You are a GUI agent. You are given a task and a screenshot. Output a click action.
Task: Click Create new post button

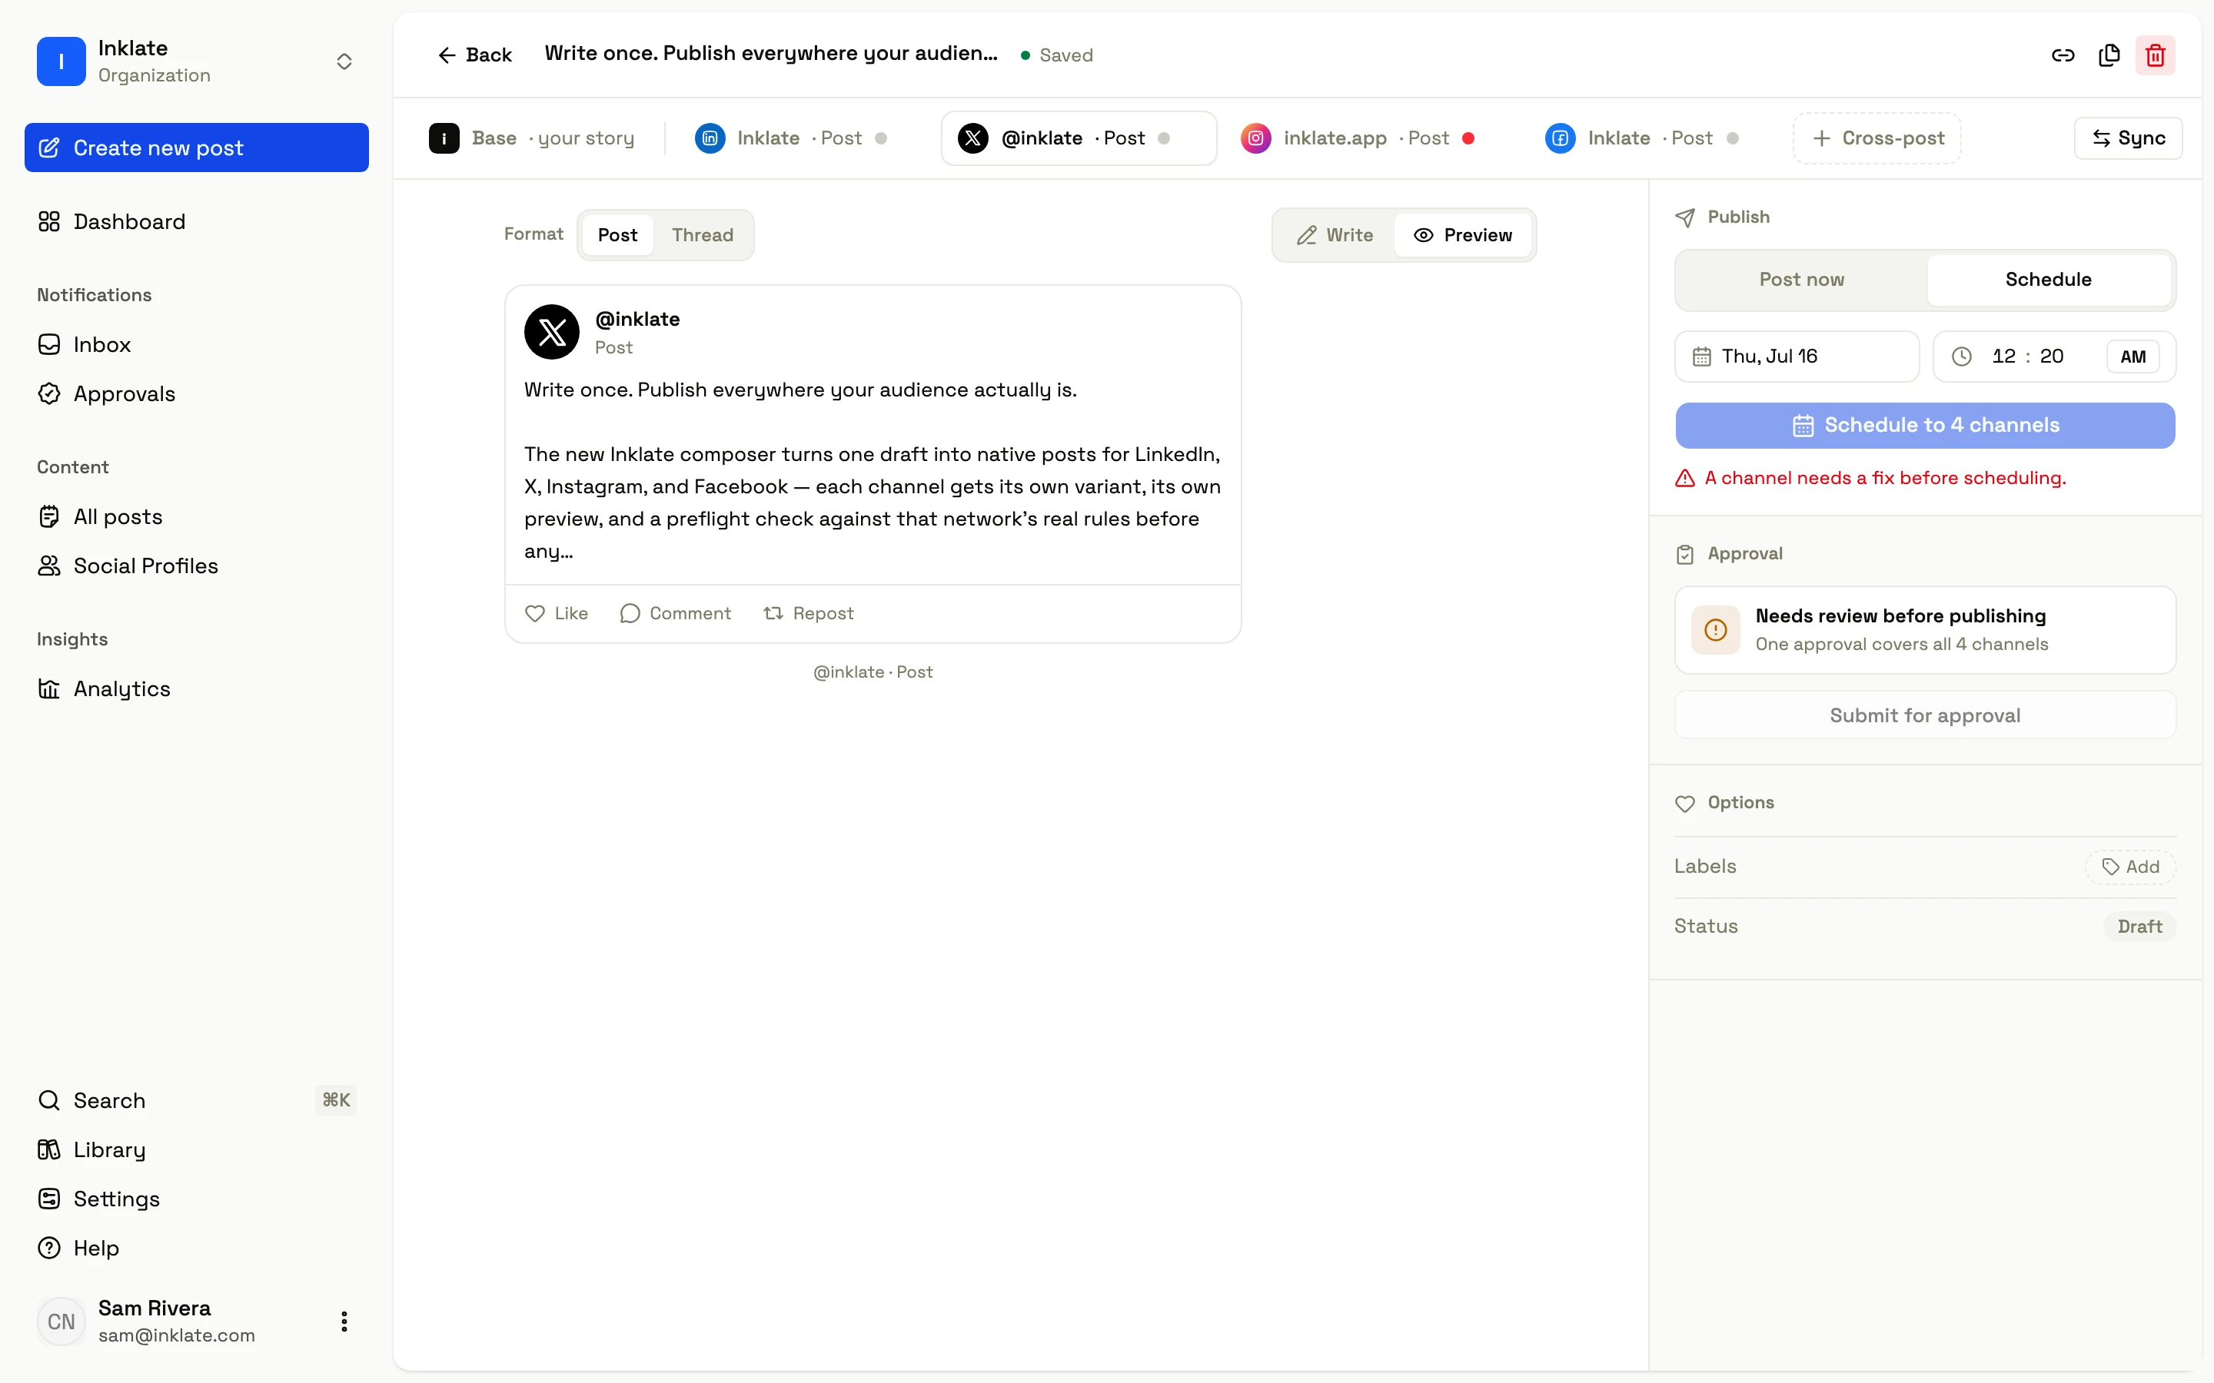click(x=197, y=148)
